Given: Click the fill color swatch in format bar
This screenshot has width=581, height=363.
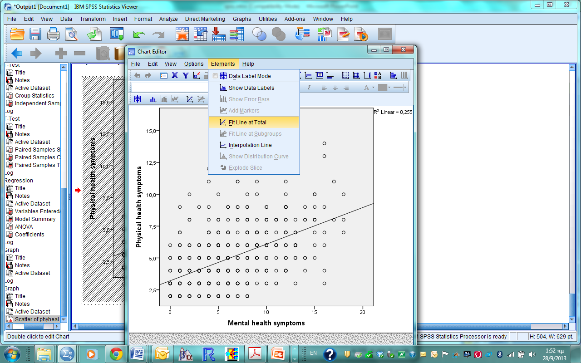Looking at the screenshot, I should (382, 88).
